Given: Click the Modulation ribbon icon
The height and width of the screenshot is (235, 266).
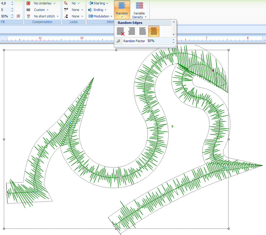Looking at the screenshot, I should (x=90, y=16).
